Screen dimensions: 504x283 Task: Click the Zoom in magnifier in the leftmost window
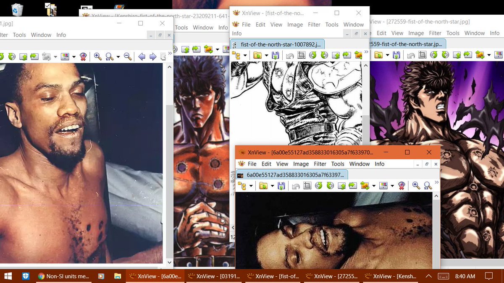click(97, 57)
